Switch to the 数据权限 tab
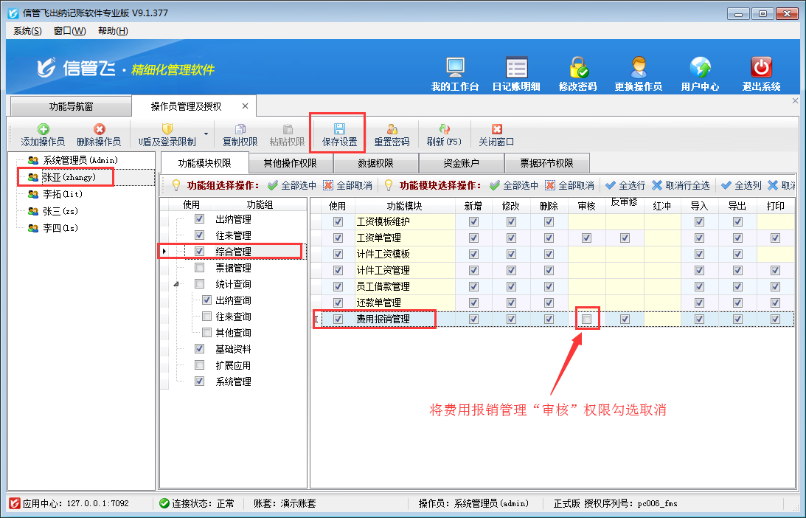806x518 pixels. [x=375, y=163]
